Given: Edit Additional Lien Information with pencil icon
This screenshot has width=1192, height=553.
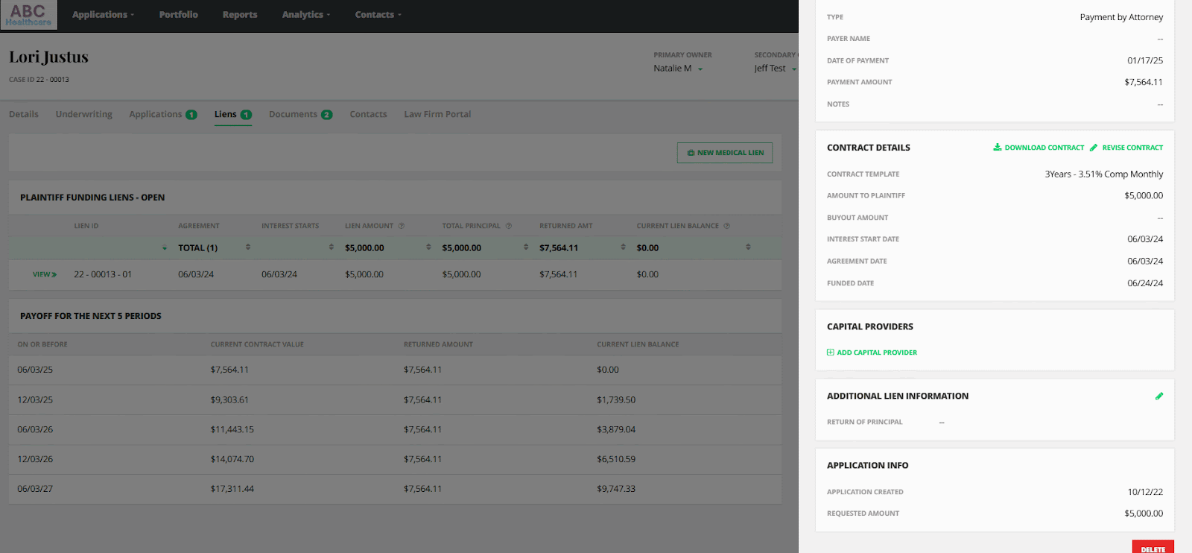Looking at the screenshot, I should point(1158,396).
